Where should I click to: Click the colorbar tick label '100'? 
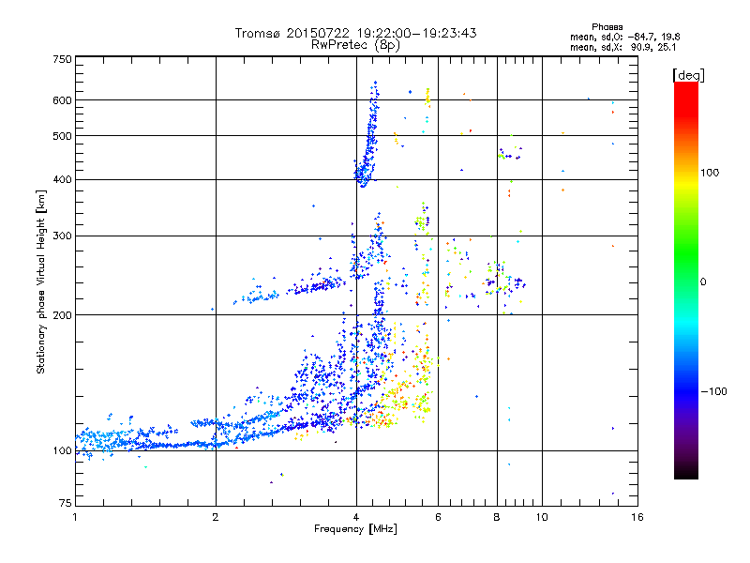[x=710, y=173]
